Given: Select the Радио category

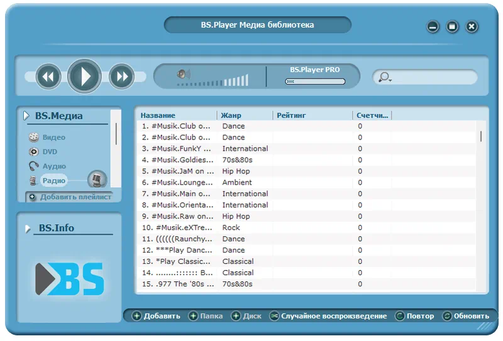Looking at the screenshot, I should coord(54,180).
